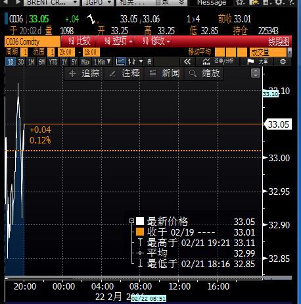This screenshot has height=304, width=301.
Task: Add to favorites with the star icon
Action: tap(240, 3)
